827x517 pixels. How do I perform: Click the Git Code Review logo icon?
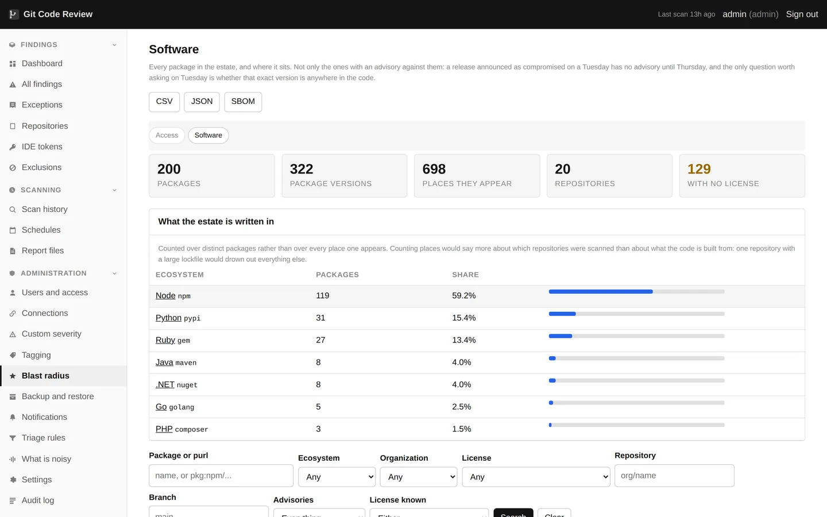(13, 14)
